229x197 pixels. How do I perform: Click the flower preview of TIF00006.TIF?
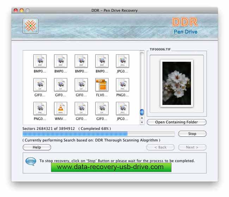point(177,83)
